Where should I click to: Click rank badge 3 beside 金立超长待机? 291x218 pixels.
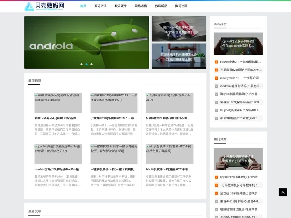[216, 193]
